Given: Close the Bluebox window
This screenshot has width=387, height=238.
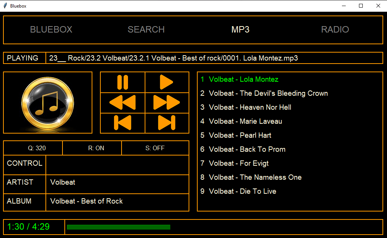Looking at the screenshot, I should 378,6.
